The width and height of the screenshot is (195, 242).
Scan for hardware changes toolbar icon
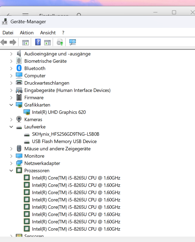point(72,42)
